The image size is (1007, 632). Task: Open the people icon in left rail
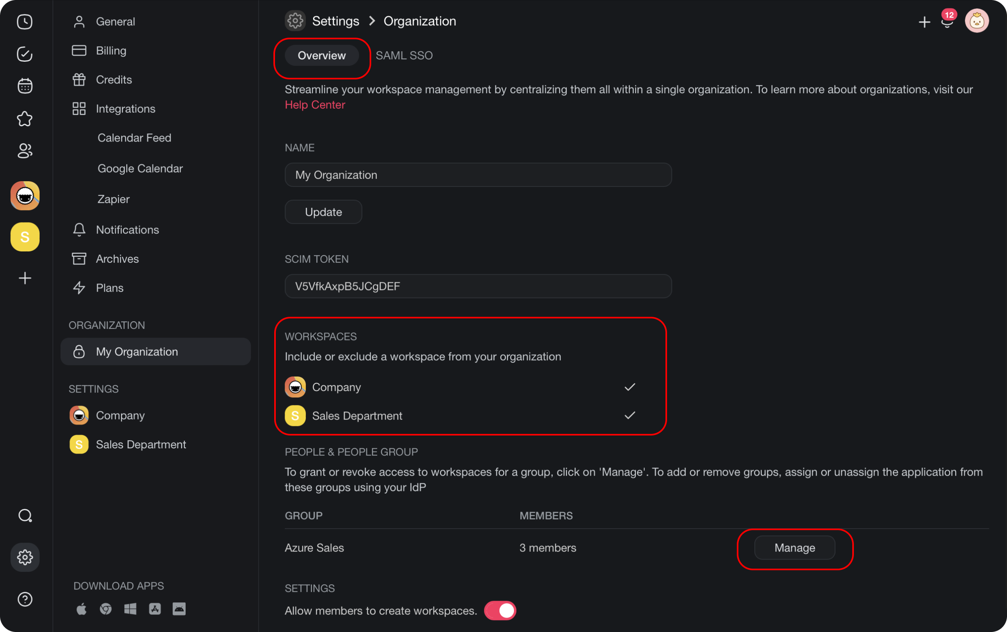click(24, 151)
